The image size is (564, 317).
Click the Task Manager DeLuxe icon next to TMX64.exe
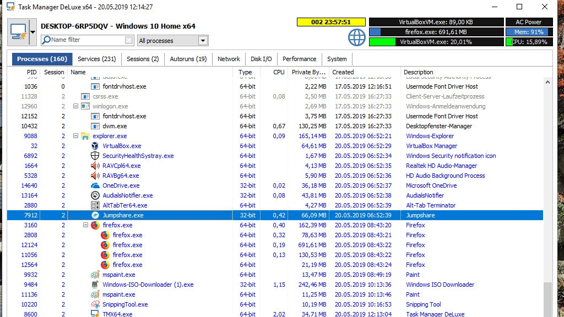pos(94,314)
